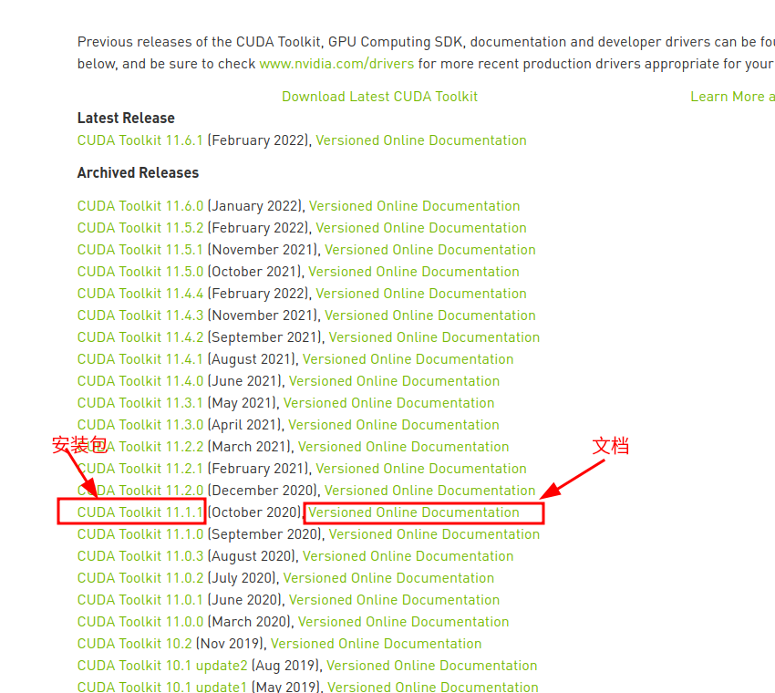Select CUDA Toolkit 11.3.0 link
Screen dimensions: 775x693
140,425
